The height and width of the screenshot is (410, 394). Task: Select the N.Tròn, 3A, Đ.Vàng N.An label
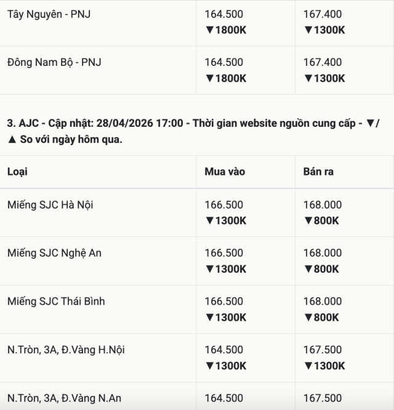click(x=64, y=398)
